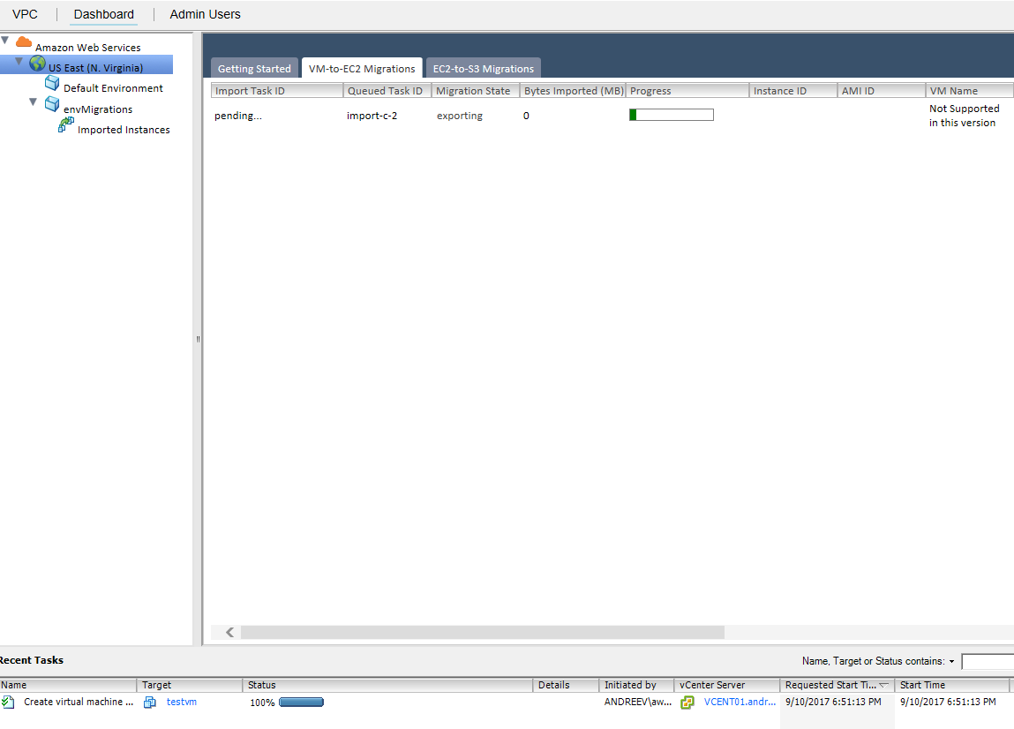Screen dimensions: 1014x729
Task: Select the 'Not Supported in this version' cell
Action: [965, 116]
